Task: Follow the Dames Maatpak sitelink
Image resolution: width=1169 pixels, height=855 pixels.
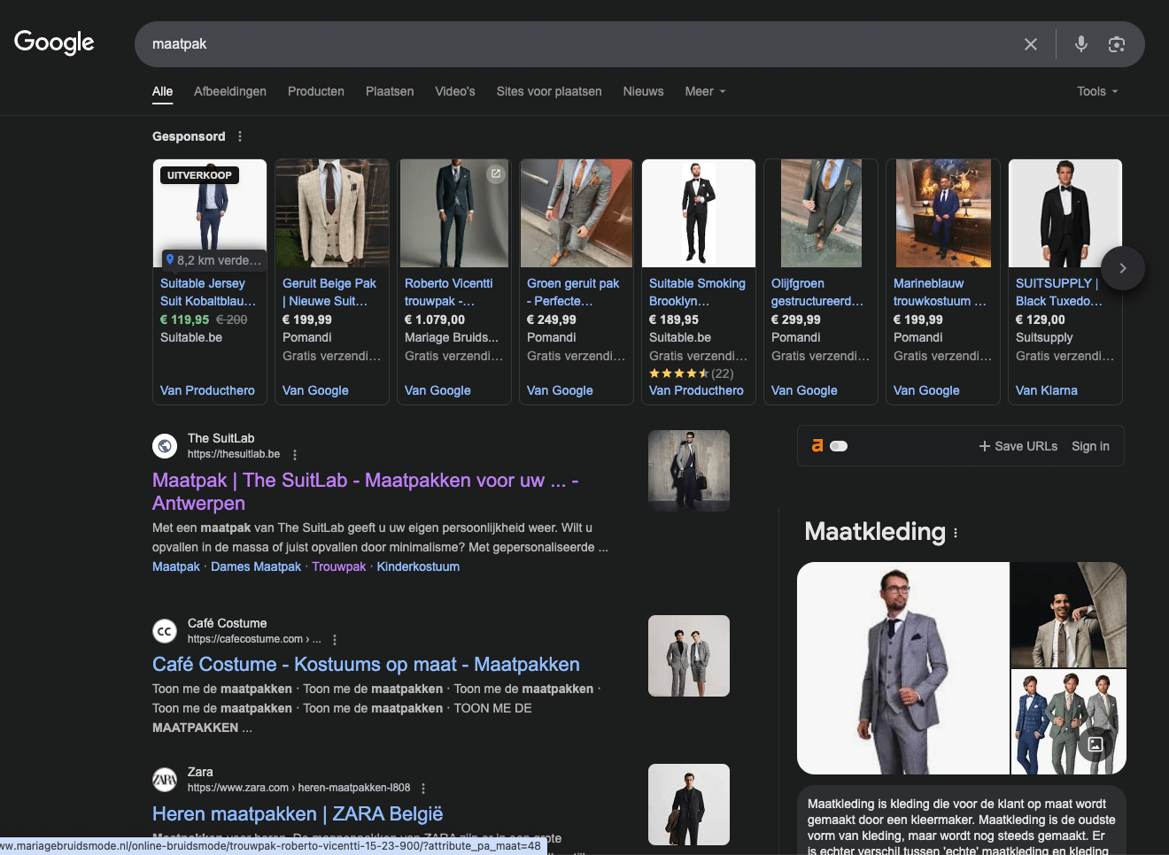Action: [256, 566]
